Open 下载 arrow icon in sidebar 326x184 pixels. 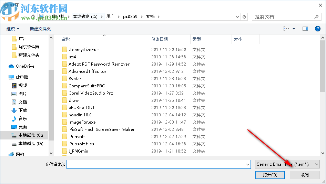click(14, 110)
